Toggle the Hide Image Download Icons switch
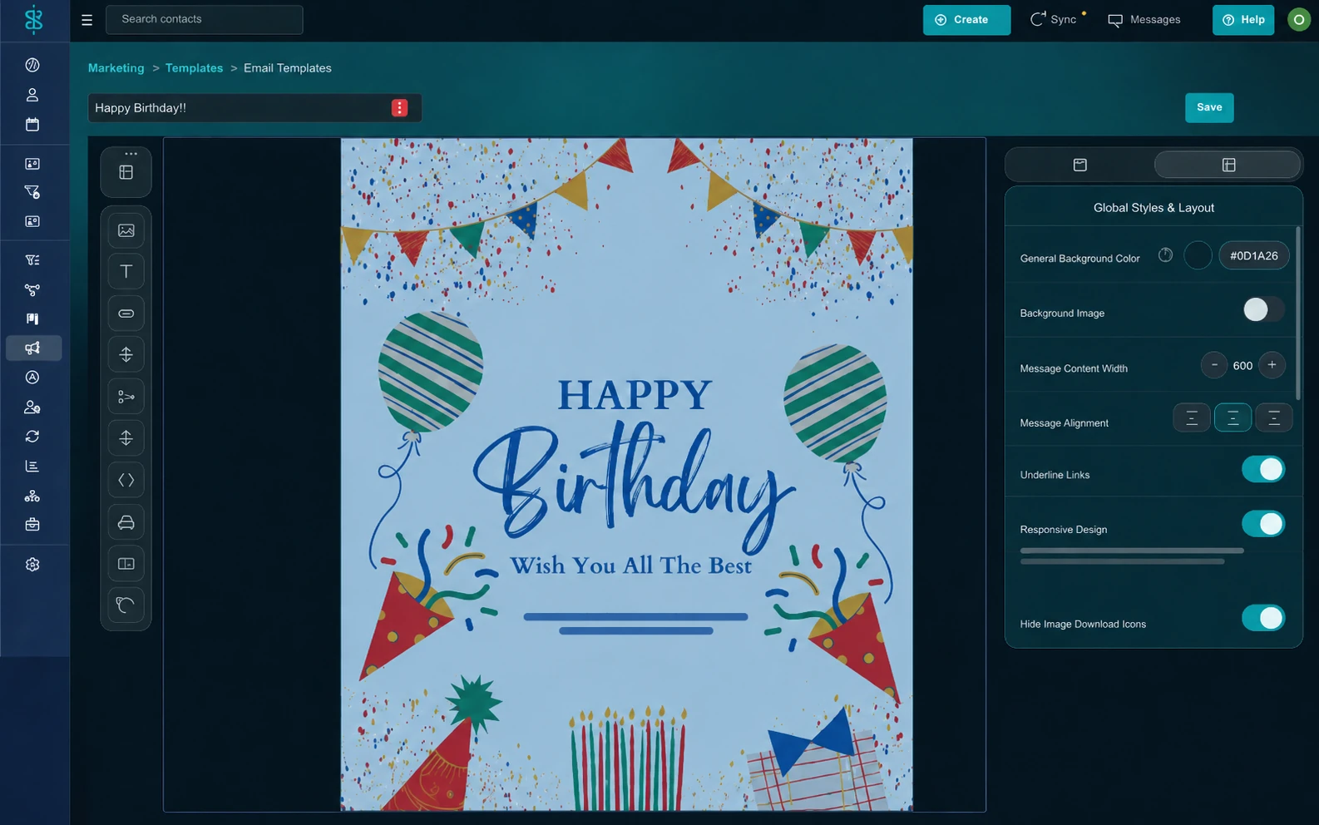The image size is (1319, 825). [1263, 618]
